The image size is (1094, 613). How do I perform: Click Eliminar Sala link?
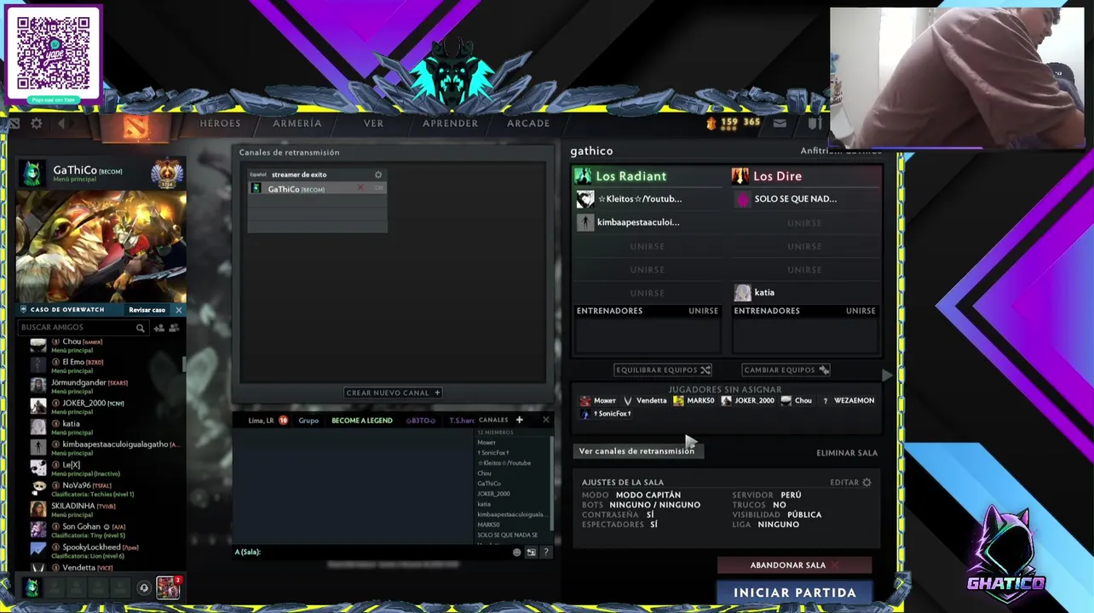click(847, 453)
